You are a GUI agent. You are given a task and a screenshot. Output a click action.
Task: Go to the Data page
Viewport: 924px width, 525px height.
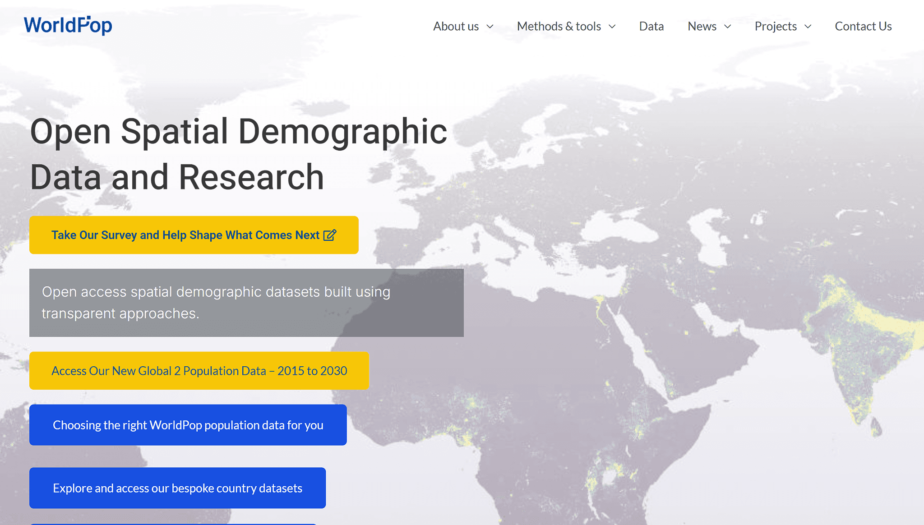(x=651, y=26)
